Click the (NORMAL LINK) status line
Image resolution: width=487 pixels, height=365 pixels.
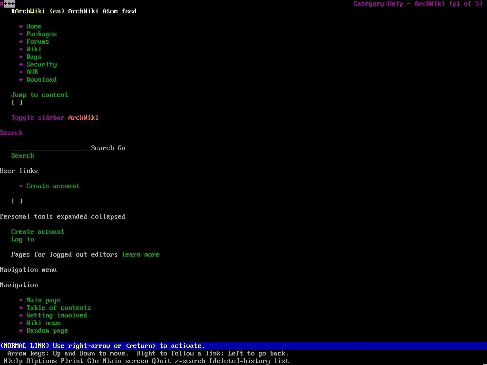[x=243, y=346]
